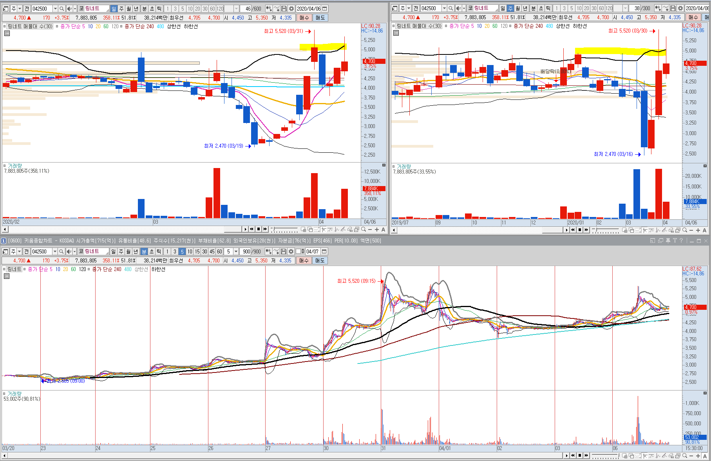Click 매수 (buy) button in top-left chart
Screen dimensions: 711x461
(x=304, y=18)
